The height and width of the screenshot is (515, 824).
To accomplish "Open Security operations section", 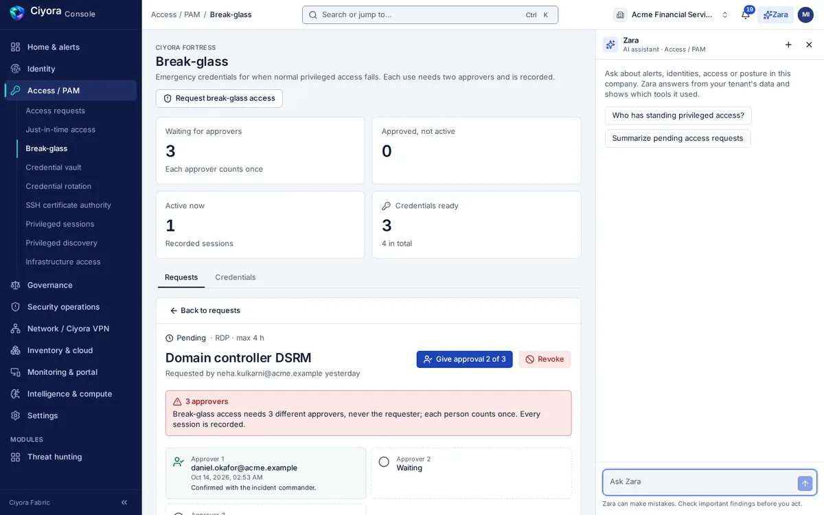I will point(71,307).
